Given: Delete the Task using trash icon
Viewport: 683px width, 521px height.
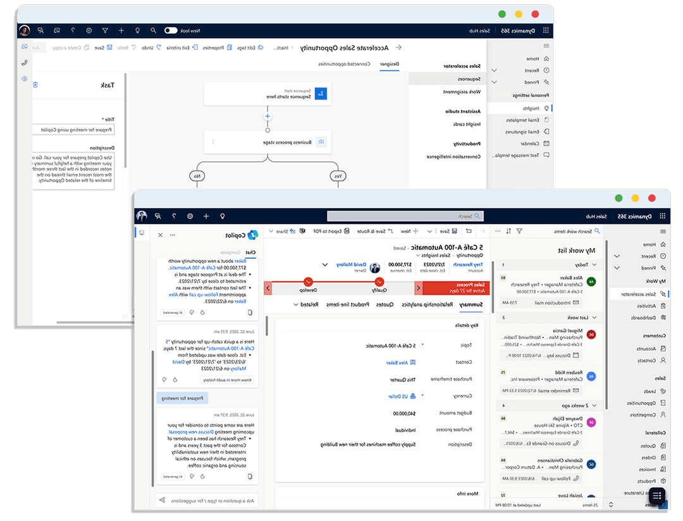Looking at the screenshot, I should click(x=35, y=85).
